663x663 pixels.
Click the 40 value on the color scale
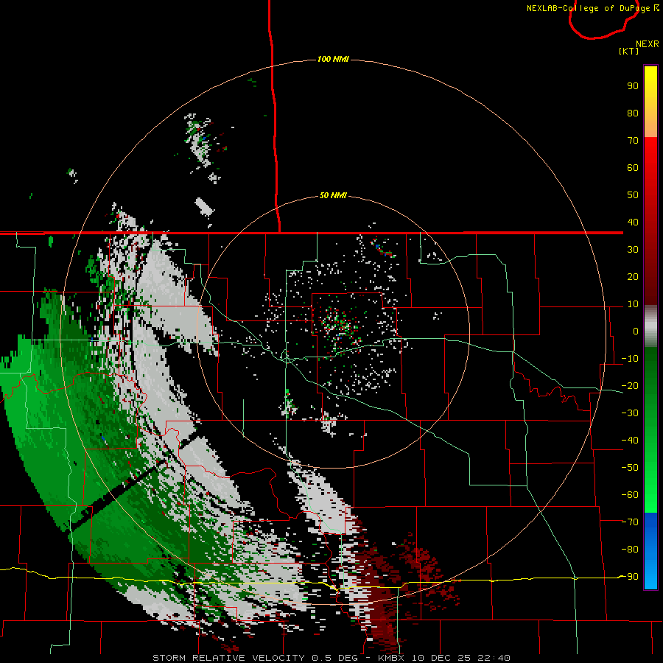(x=633, y=222)
